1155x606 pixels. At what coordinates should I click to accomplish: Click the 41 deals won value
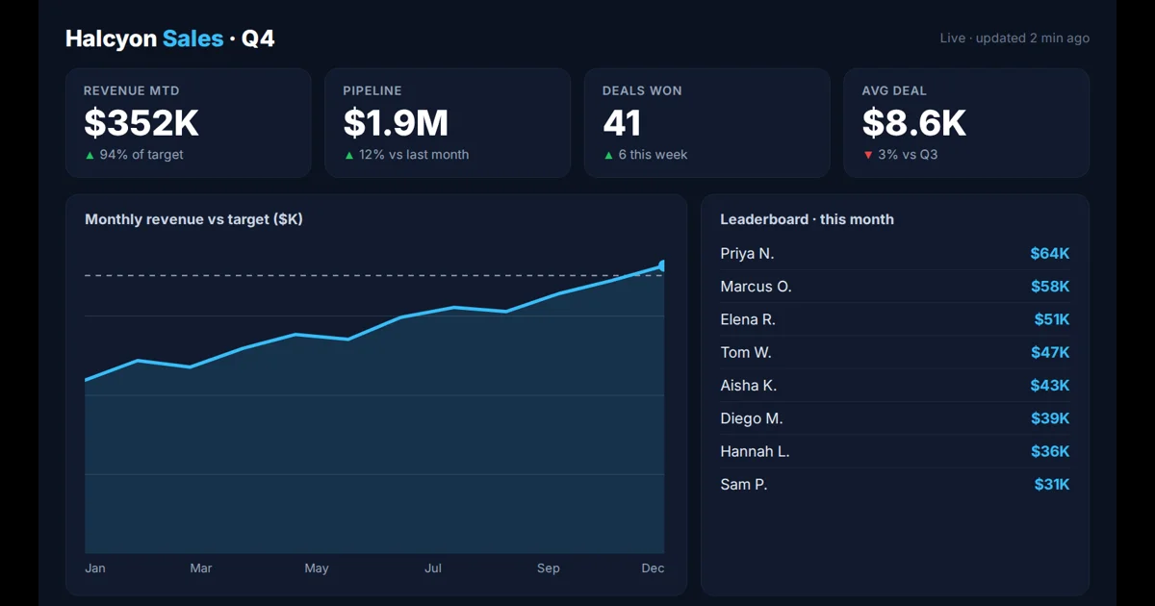622,123
